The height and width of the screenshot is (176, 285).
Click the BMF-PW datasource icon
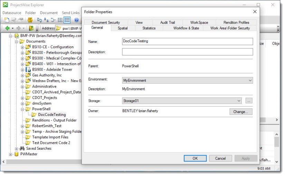(x=17, y=36)
